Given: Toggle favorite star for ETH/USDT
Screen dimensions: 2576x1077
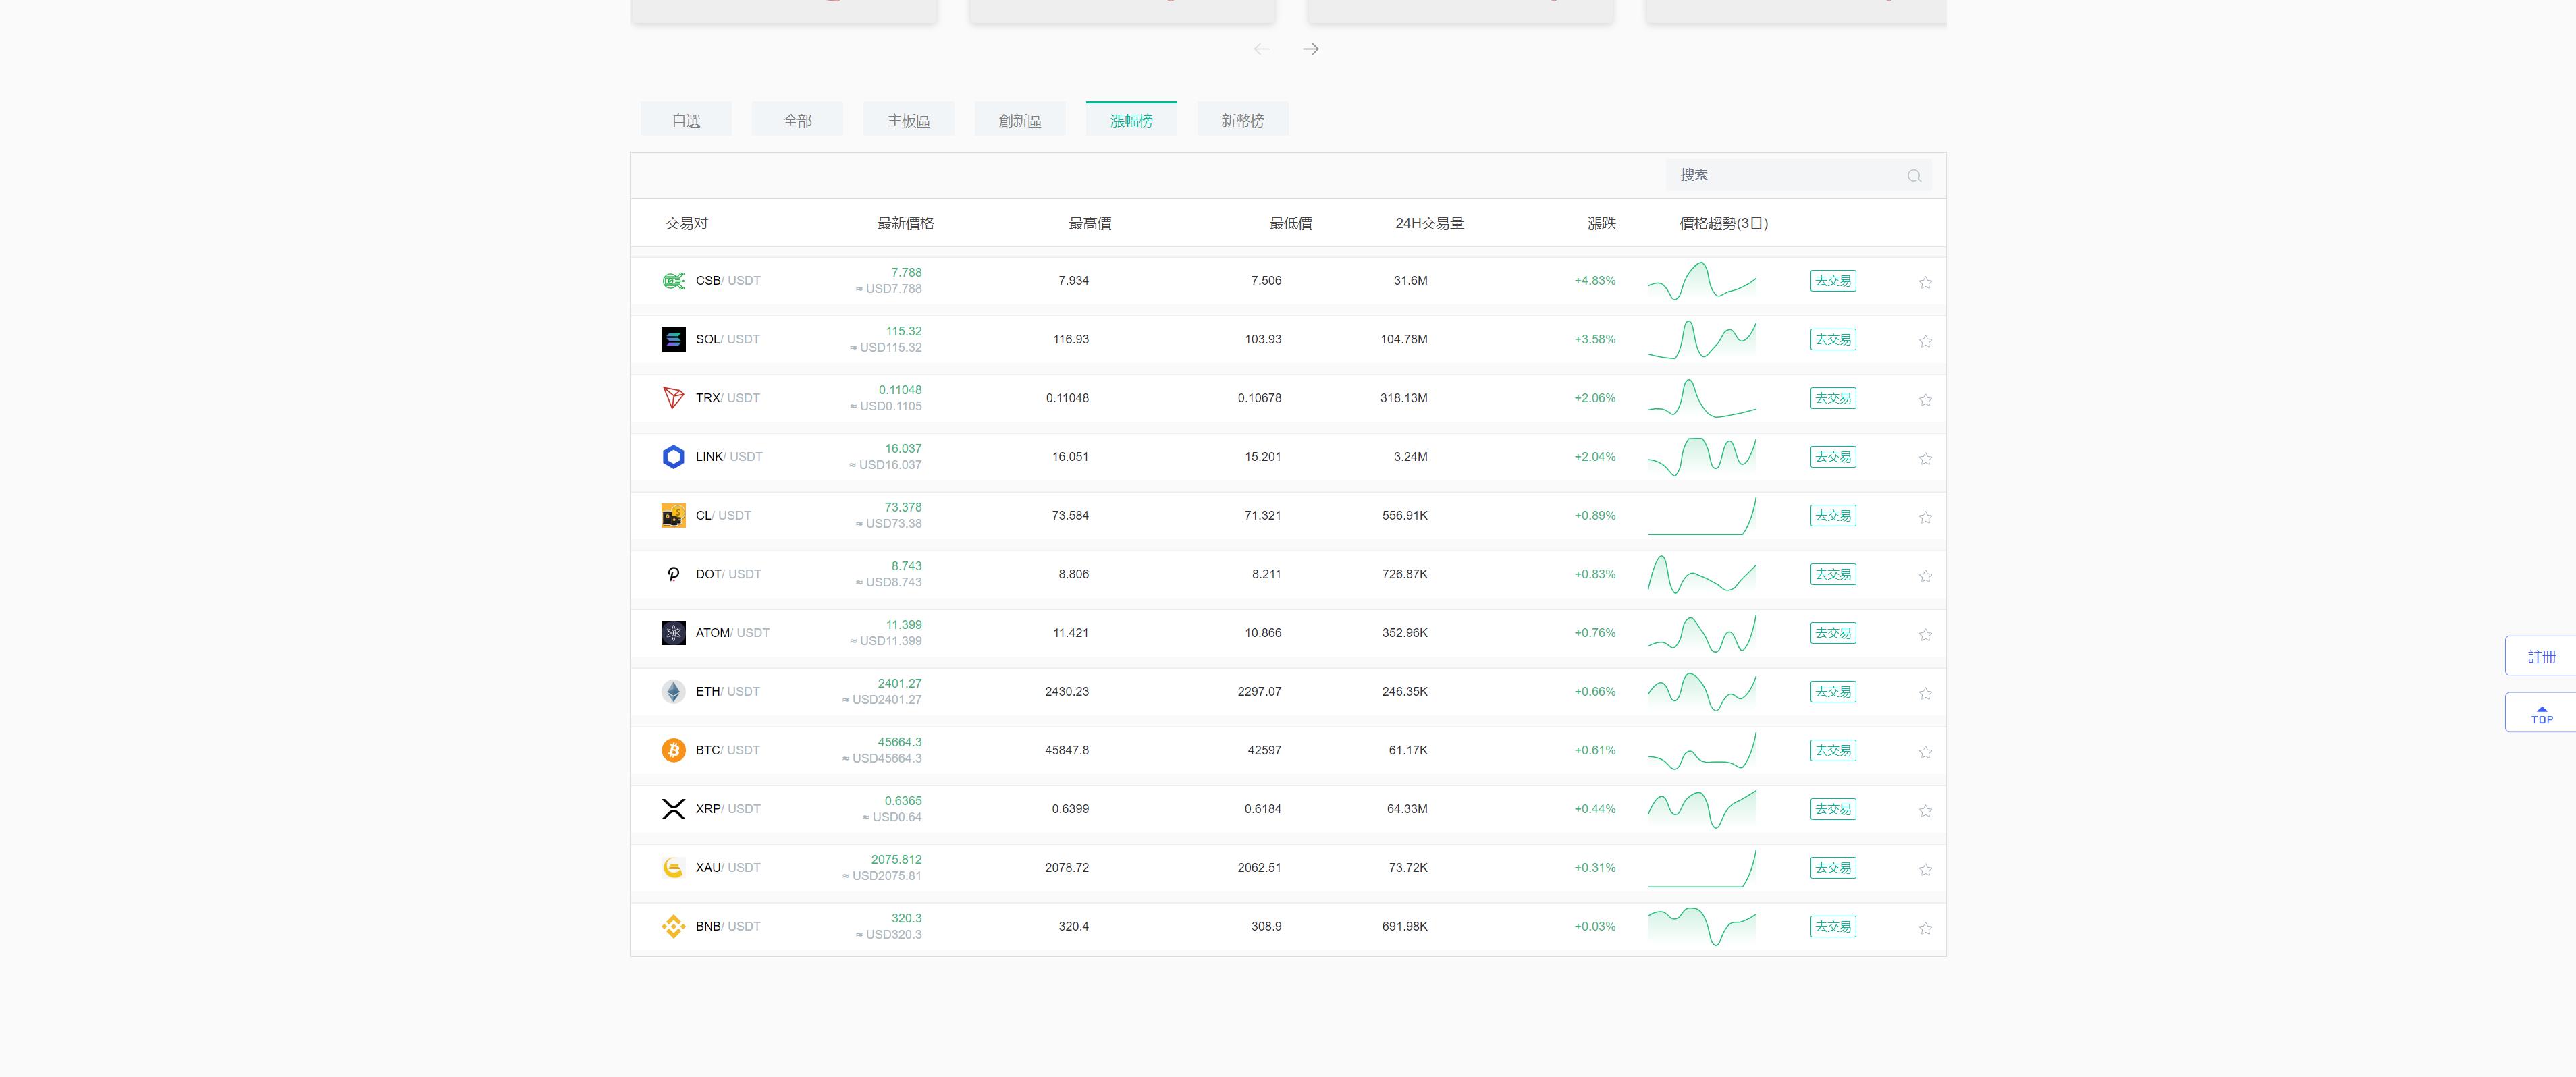Looking at the screenshot, I should coord(1925,691).
